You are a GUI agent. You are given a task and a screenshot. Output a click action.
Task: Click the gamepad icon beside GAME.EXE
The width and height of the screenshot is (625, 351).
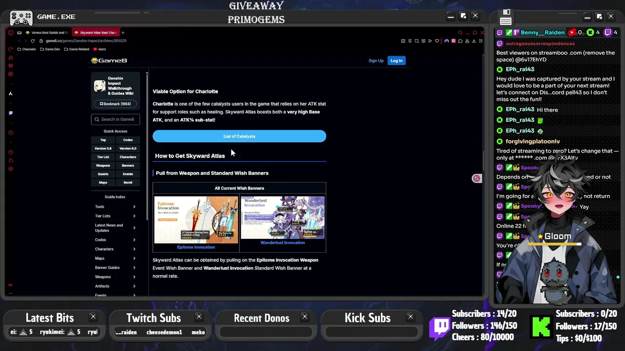(x=21, y=18)
